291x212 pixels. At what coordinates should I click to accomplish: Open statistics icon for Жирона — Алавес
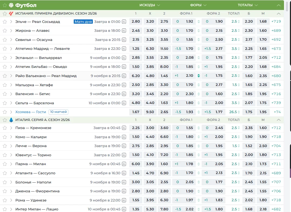tap(124, 31)
